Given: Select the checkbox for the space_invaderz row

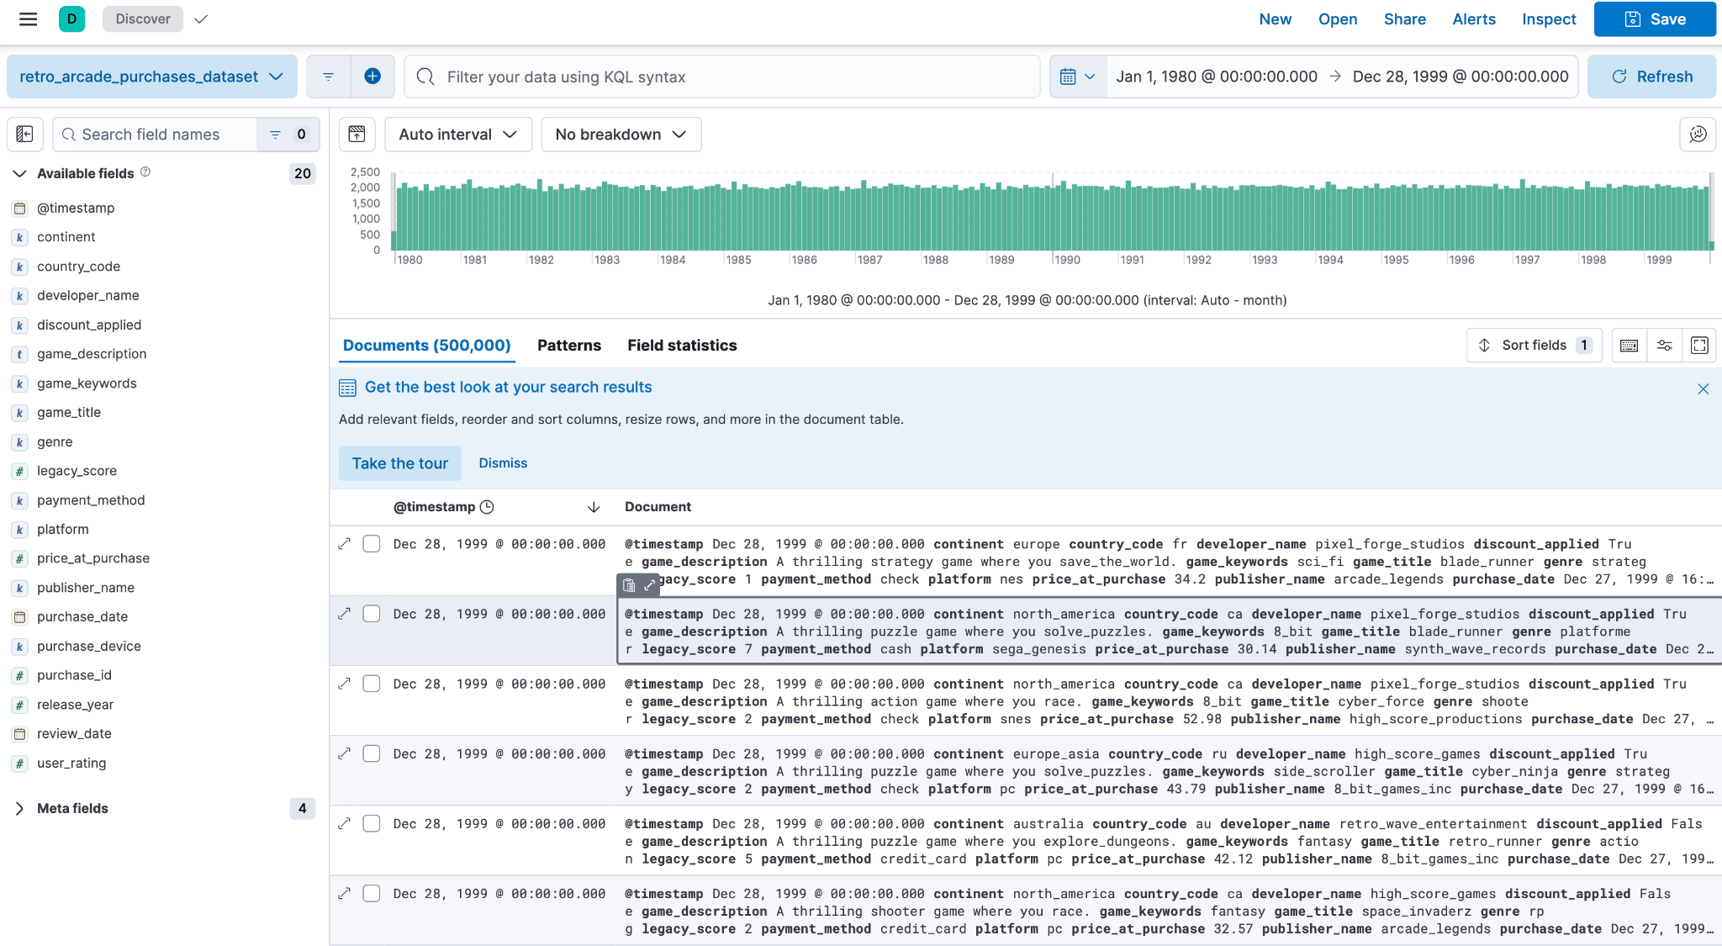Looking at the screenshot, I should (x=372, y=893).
